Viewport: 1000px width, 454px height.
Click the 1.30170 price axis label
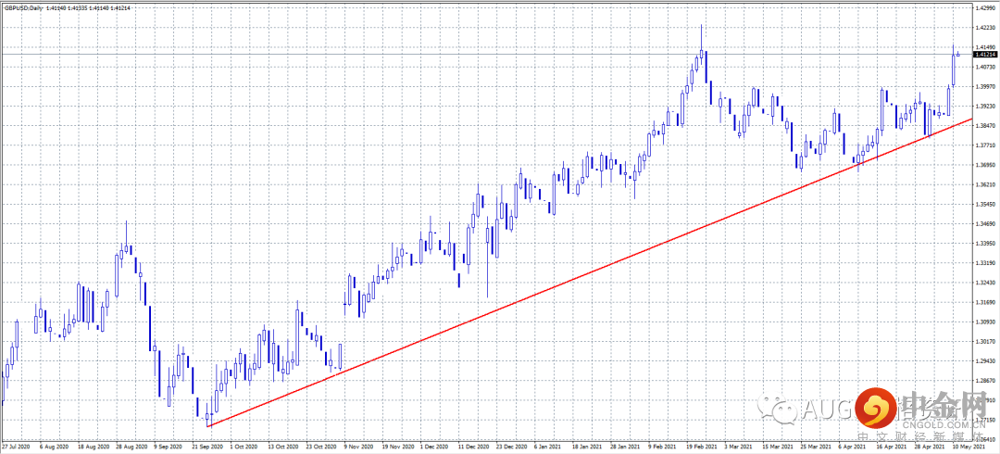coord(986,342)
